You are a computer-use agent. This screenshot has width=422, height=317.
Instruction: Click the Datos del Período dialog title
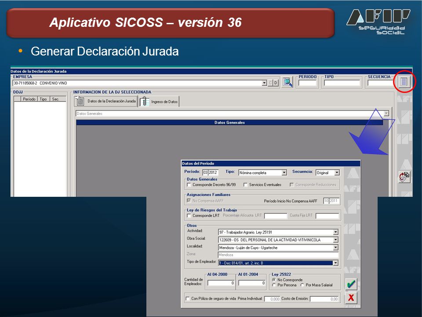(x=198, y=163)
